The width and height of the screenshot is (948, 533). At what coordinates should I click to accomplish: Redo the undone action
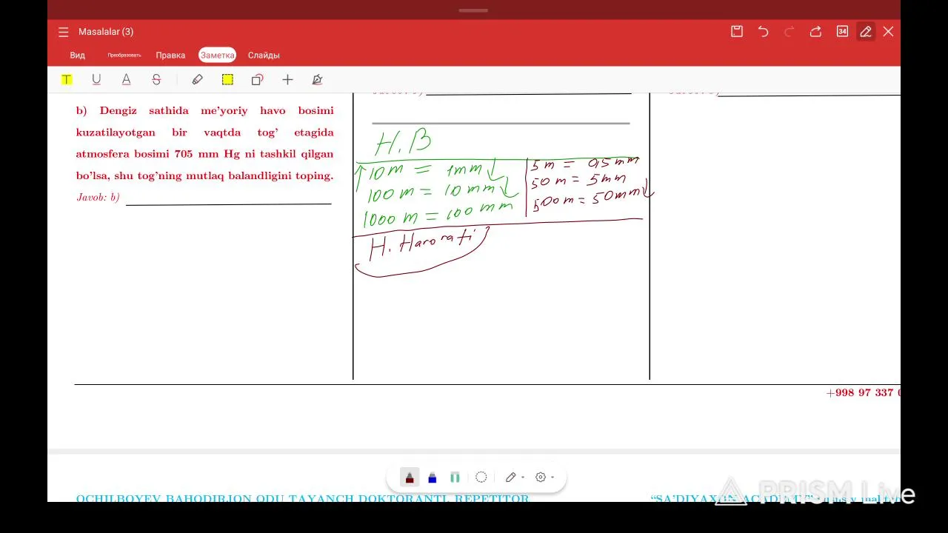tap(790, 31)
